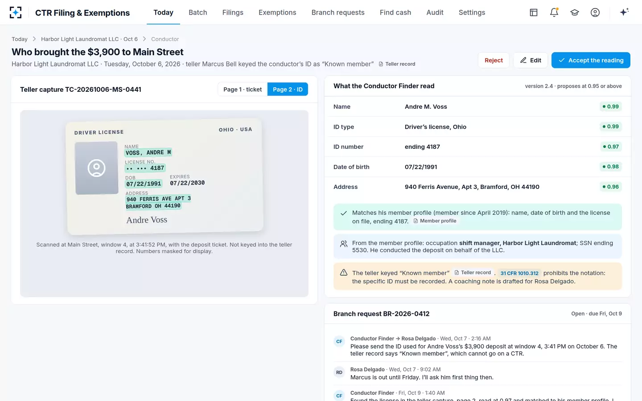
Task: Click the 0.97 confidence badge for ID number
Action: point(611,147)
